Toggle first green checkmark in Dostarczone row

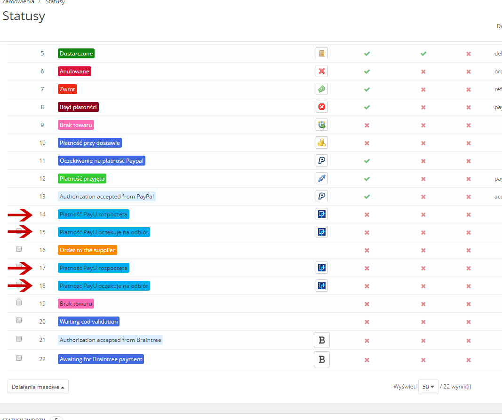coord(367,54)
